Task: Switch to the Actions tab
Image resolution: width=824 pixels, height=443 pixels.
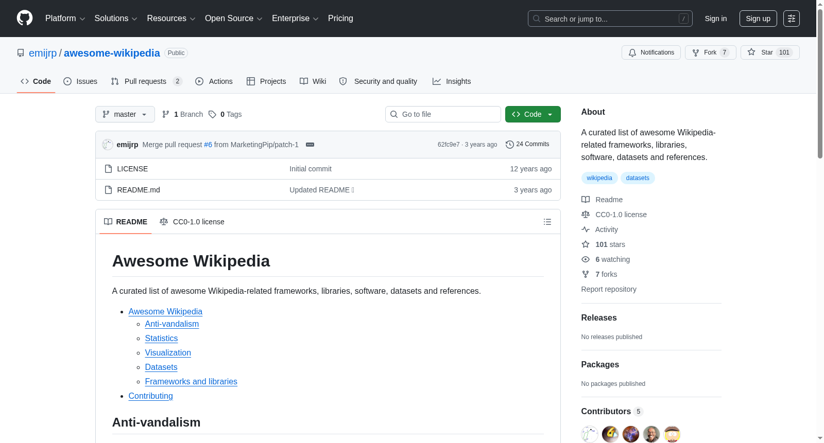Action: 214,81
